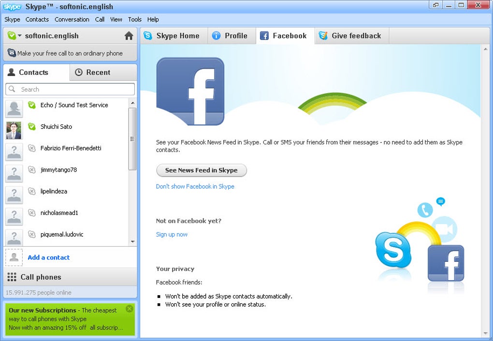493x341 pixels.
Task: Open the Give feedback tab
Action: pos(352,36)
